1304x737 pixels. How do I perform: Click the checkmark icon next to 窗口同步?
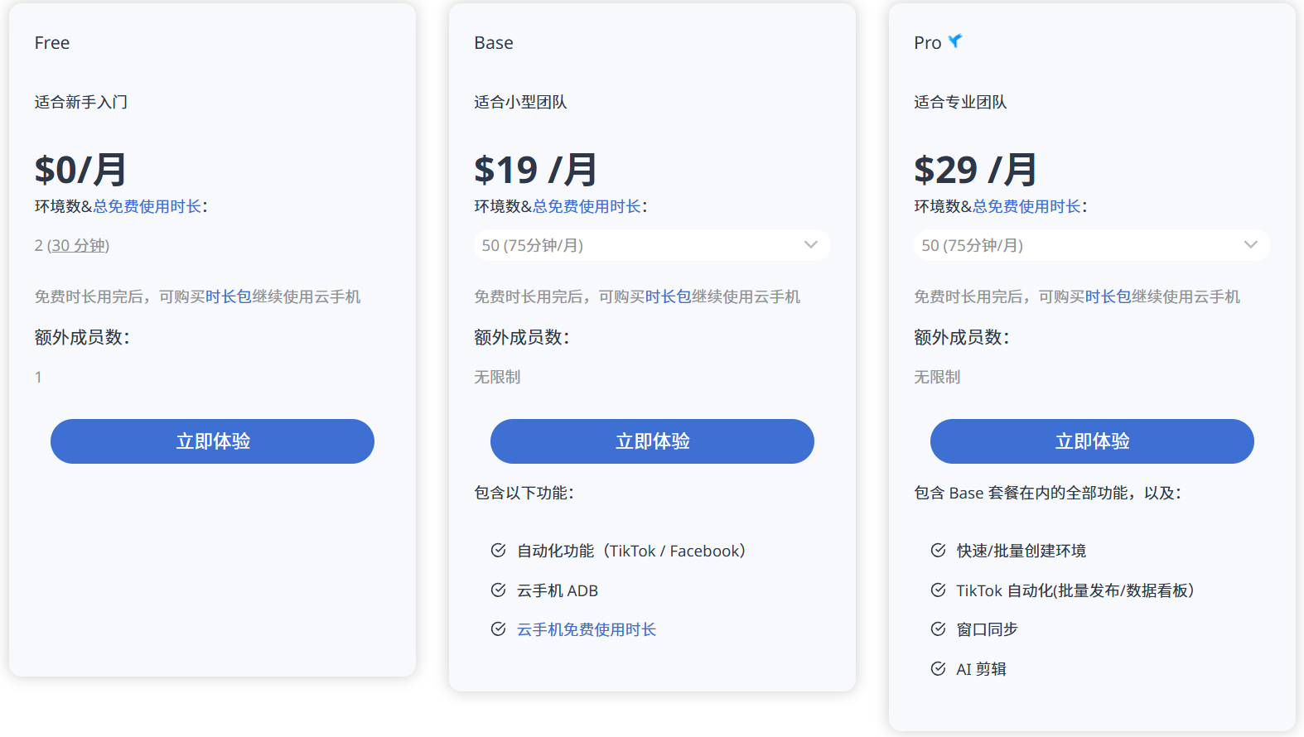(938, 629)
